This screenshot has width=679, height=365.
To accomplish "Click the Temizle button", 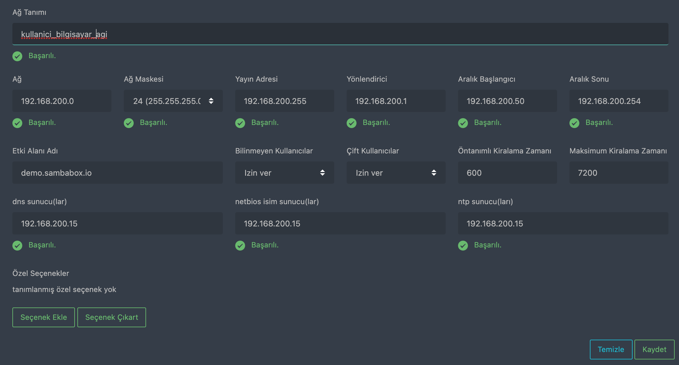I will 611,350.
